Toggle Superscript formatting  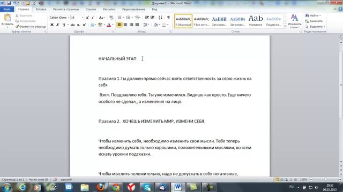coord(84,25)
